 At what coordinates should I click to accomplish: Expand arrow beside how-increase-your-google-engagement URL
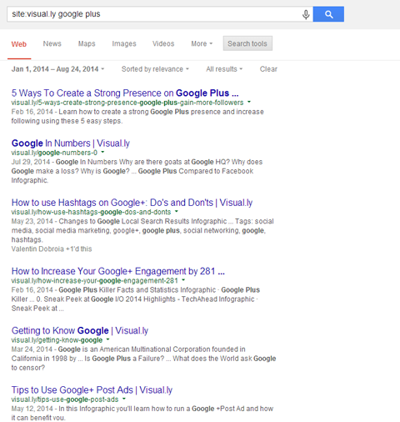183,280
